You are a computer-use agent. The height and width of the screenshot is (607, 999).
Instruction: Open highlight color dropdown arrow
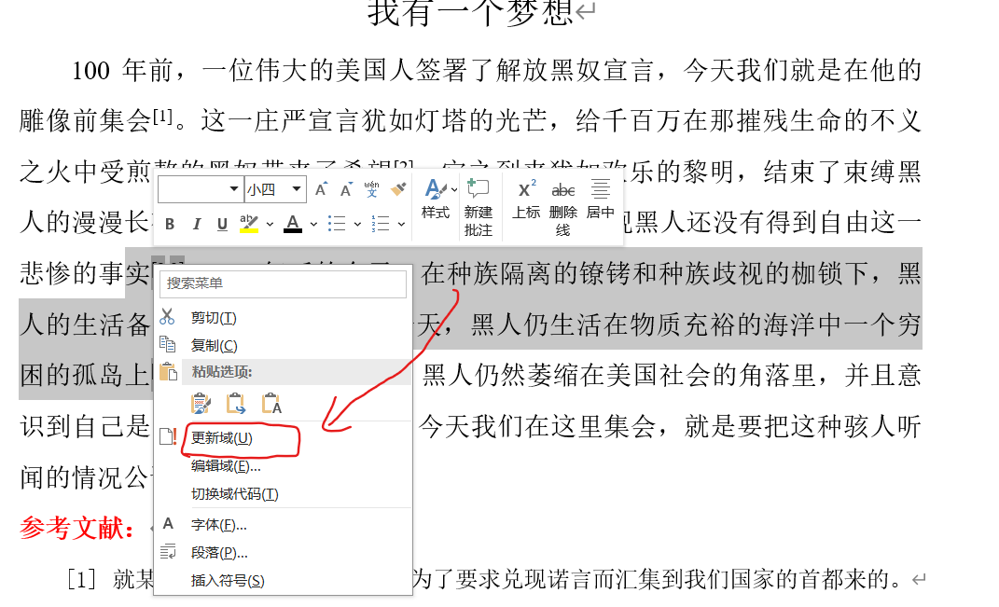click(x=271, y=224)
